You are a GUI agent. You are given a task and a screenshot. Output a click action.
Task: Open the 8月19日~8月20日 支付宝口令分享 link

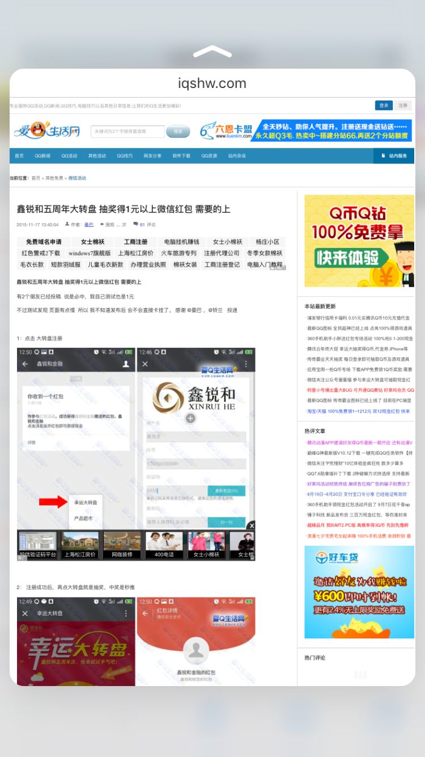pyautogui.click(x=356, y=494)
